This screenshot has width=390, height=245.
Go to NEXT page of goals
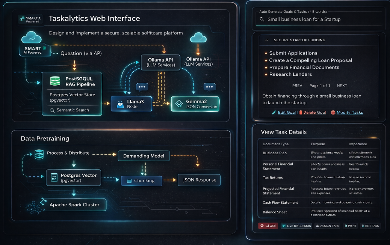tap(342, 86)
